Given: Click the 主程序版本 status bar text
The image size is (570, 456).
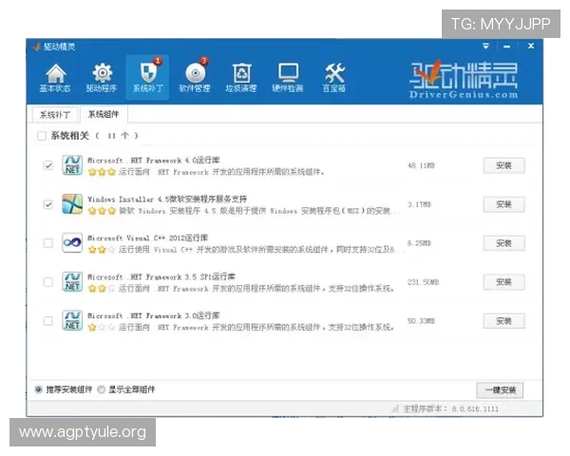Looking at the screenshot, I should pyautogui.click(x=450, y=408).
